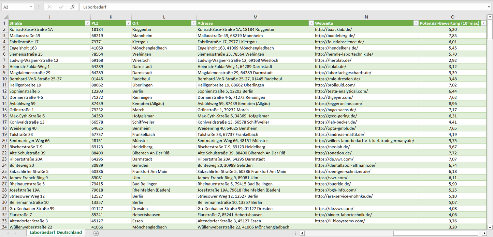The width and height of the screenshot is (493, 237).
Task: Click the https://eggeronline.com/ cell
Action: (x=338, y=104)
